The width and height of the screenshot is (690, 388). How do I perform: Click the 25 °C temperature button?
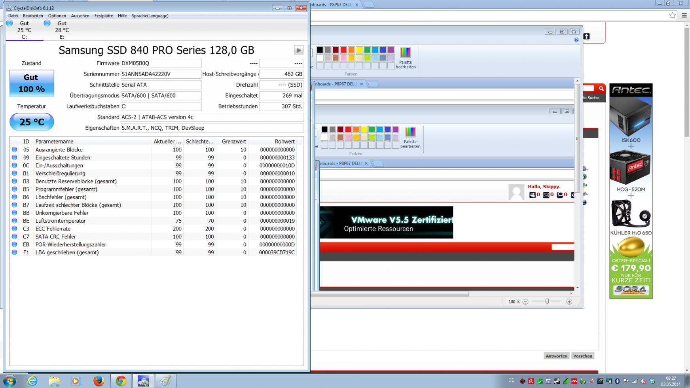coord(32,122)
